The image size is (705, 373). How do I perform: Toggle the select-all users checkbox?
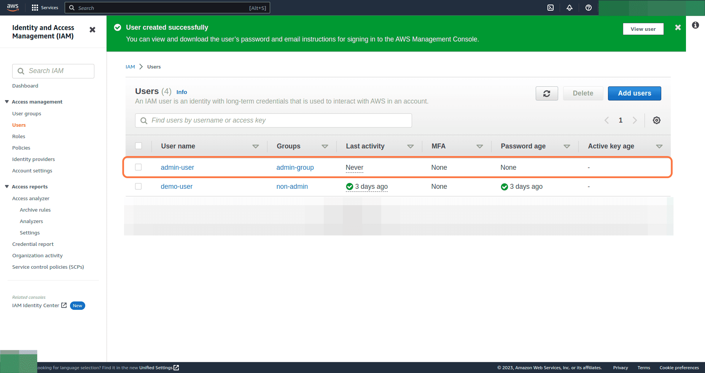point(138,146)
